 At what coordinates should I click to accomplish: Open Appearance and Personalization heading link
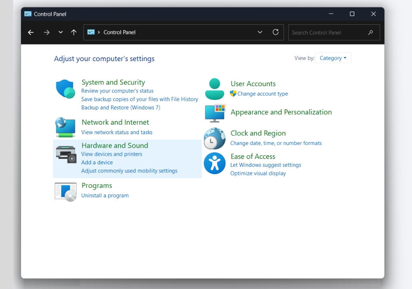[x=281, y=112]
